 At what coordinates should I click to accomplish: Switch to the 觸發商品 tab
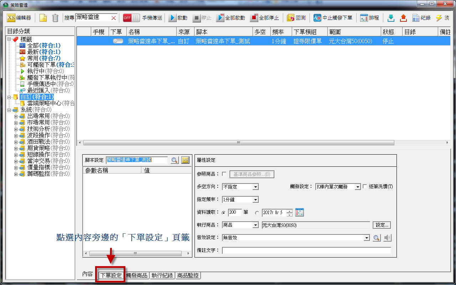pyautogui.click(x=137, y=275)
